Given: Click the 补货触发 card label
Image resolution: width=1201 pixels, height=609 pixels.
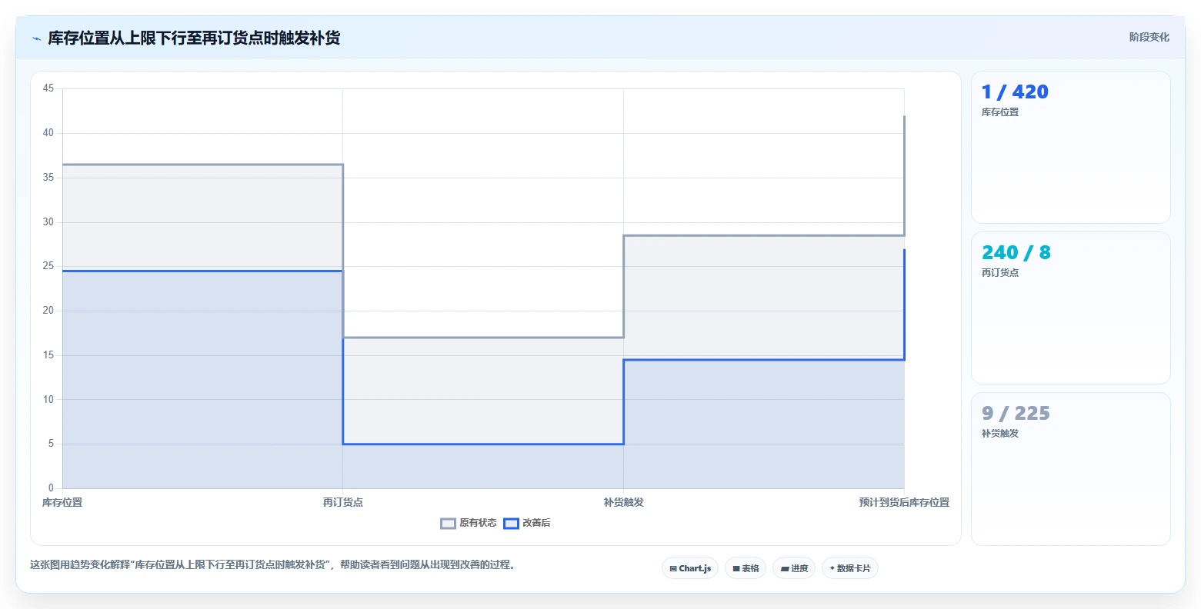Looking at the screenshot, I should tap(1000, 434).
